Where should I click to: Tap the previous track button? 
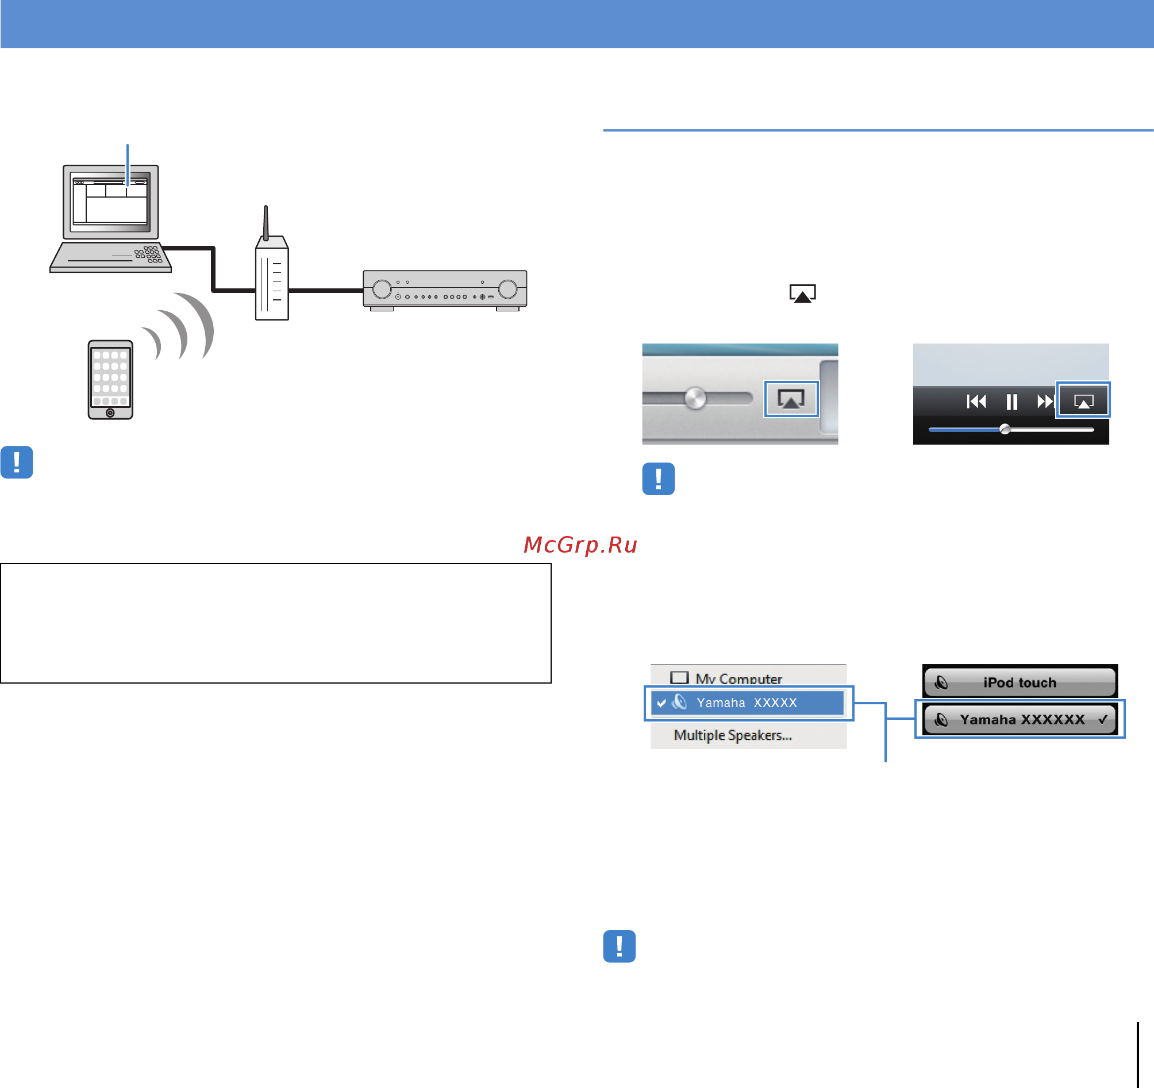point(976,402)
